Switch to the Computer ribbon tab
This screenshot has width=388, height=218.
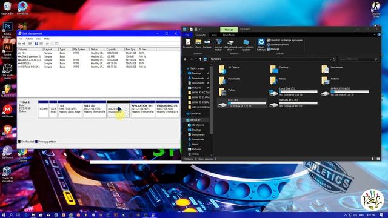pos(201,35)
